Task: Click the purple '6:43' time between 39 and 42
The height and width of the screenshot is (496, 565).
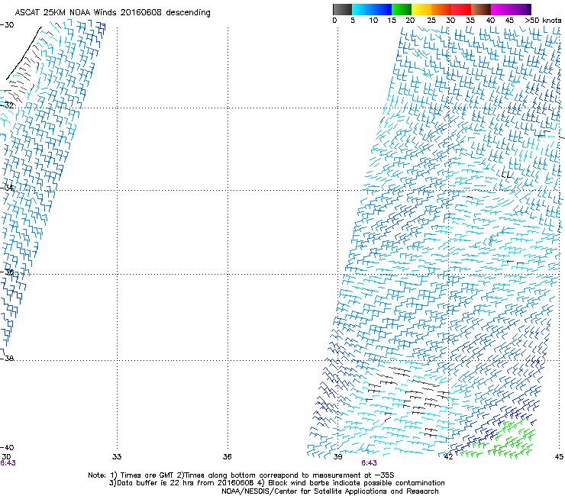Action: pyautogui.click(x=369, y=463)
